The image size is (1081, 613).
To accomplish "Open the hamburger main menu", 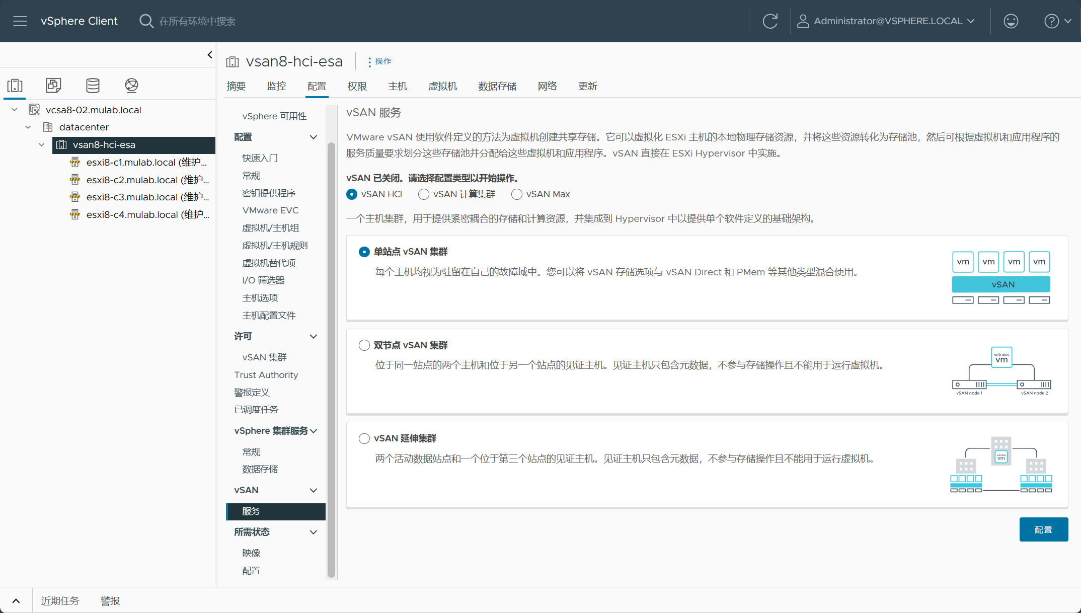I will pyautogui.click(x=20, y=21).
